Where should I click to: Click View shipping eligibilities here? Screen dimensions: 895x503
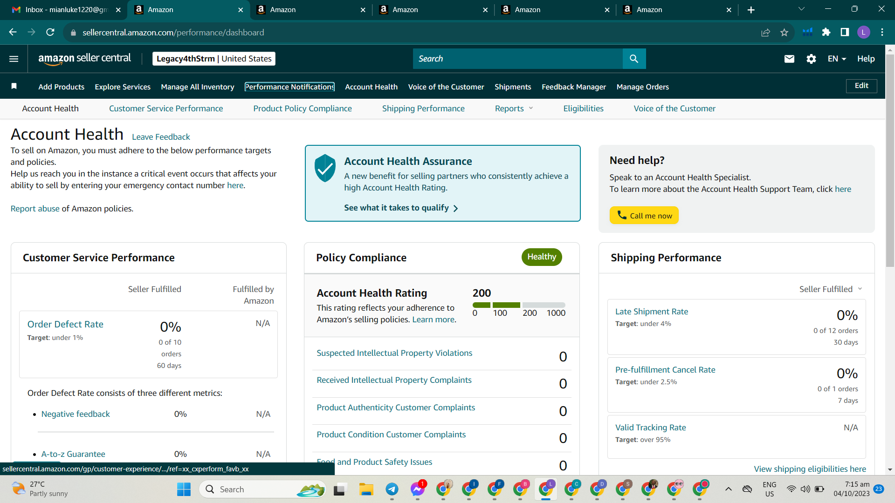pos(810,469)
